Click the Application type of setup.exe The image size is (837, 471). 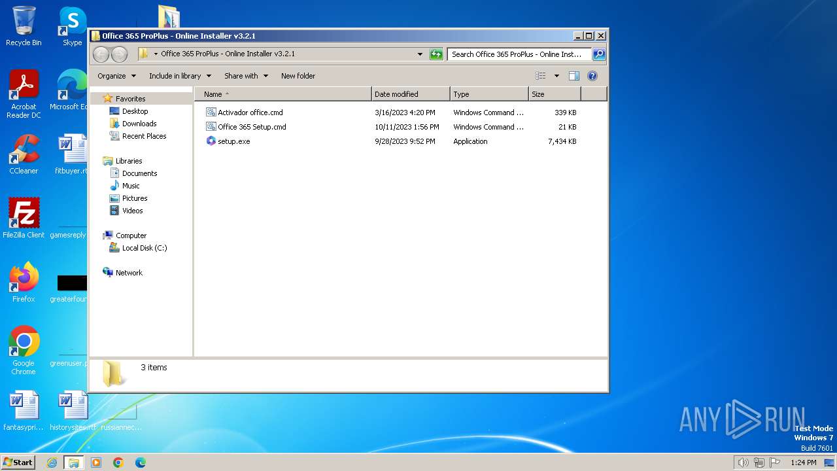[470, 141]
